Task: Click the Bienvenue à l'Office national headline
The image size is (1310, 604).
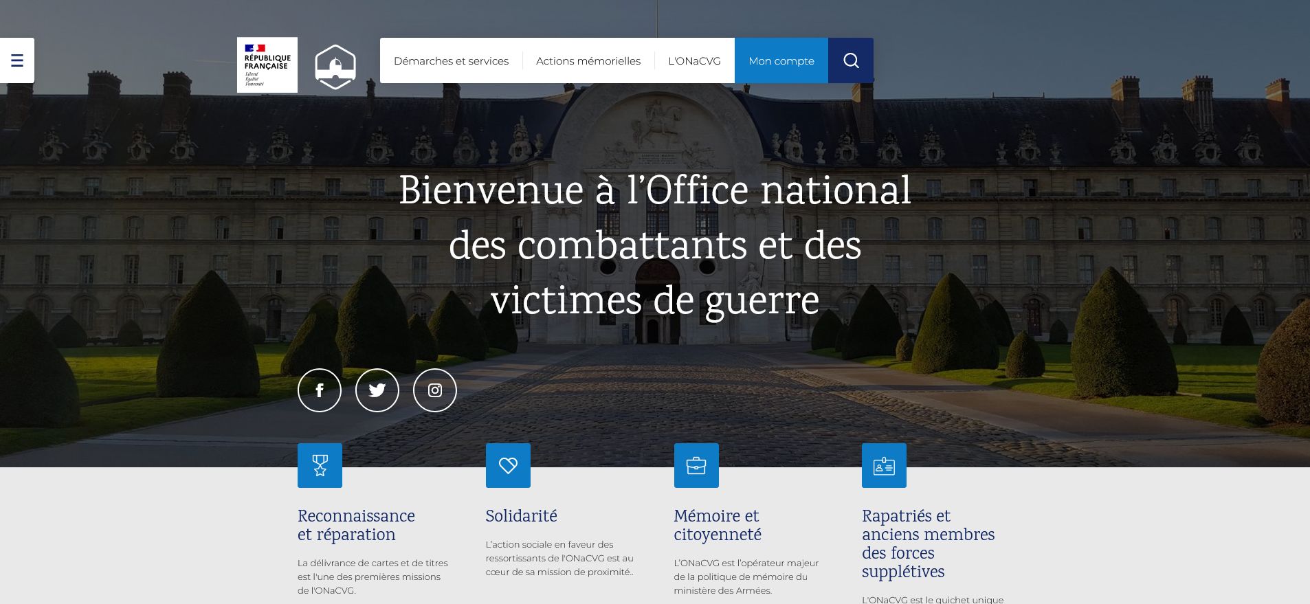Action: tap(655, 245)
